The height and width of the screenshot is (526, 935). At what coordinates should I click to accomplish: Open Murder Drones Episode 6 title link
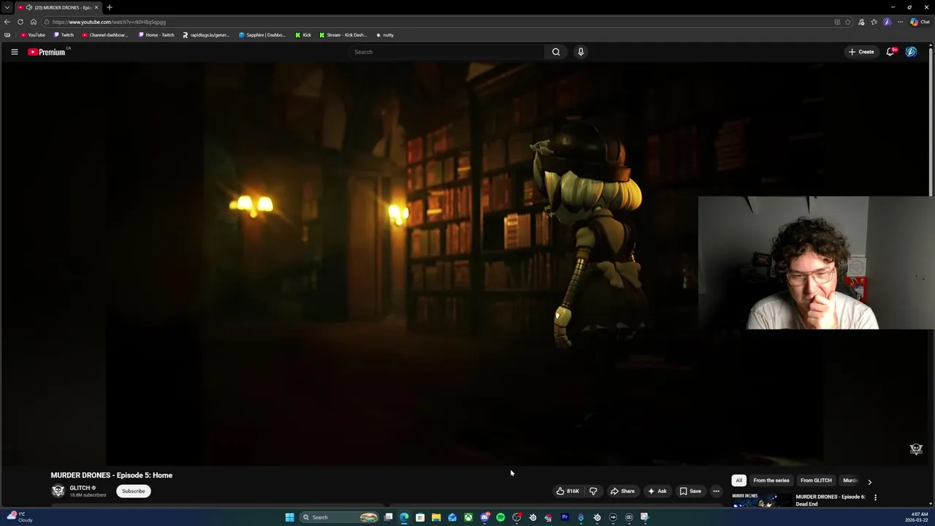point(831,500)
